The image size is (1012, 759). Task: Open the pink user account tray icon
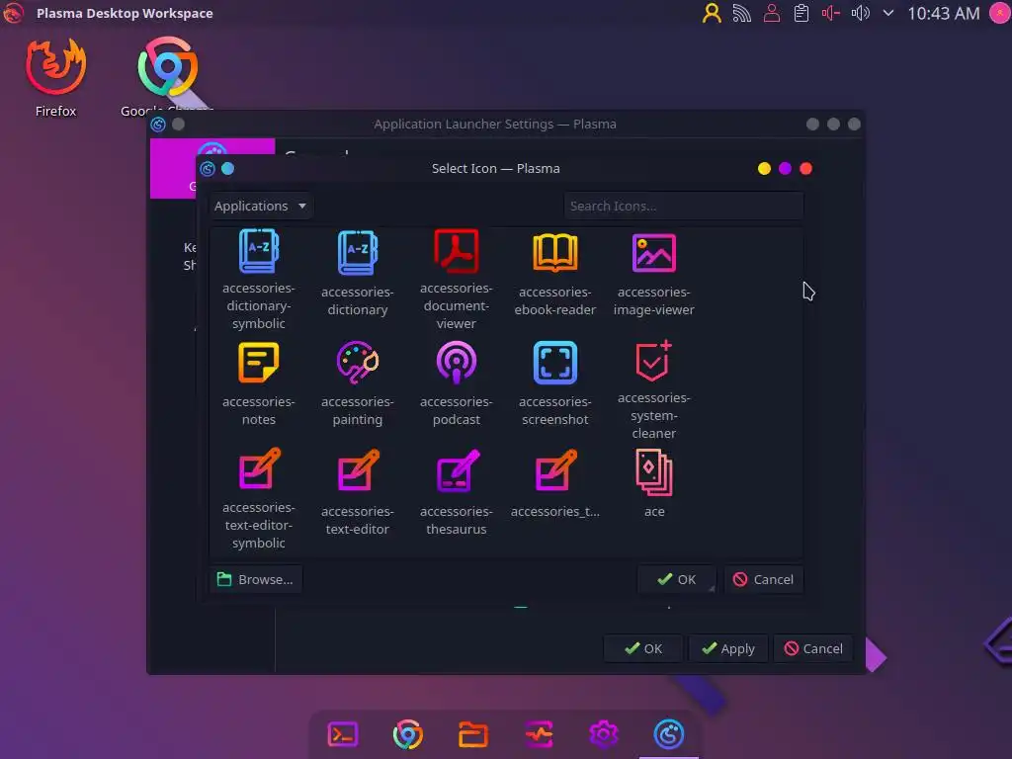tap(771, 13)
